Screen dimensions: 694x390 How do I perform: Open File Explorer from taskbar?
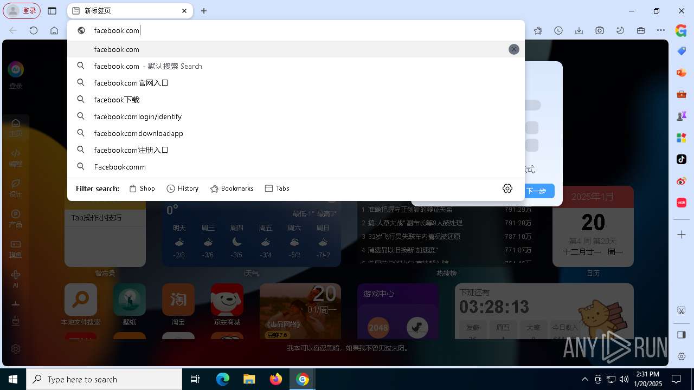pos(249,379)
